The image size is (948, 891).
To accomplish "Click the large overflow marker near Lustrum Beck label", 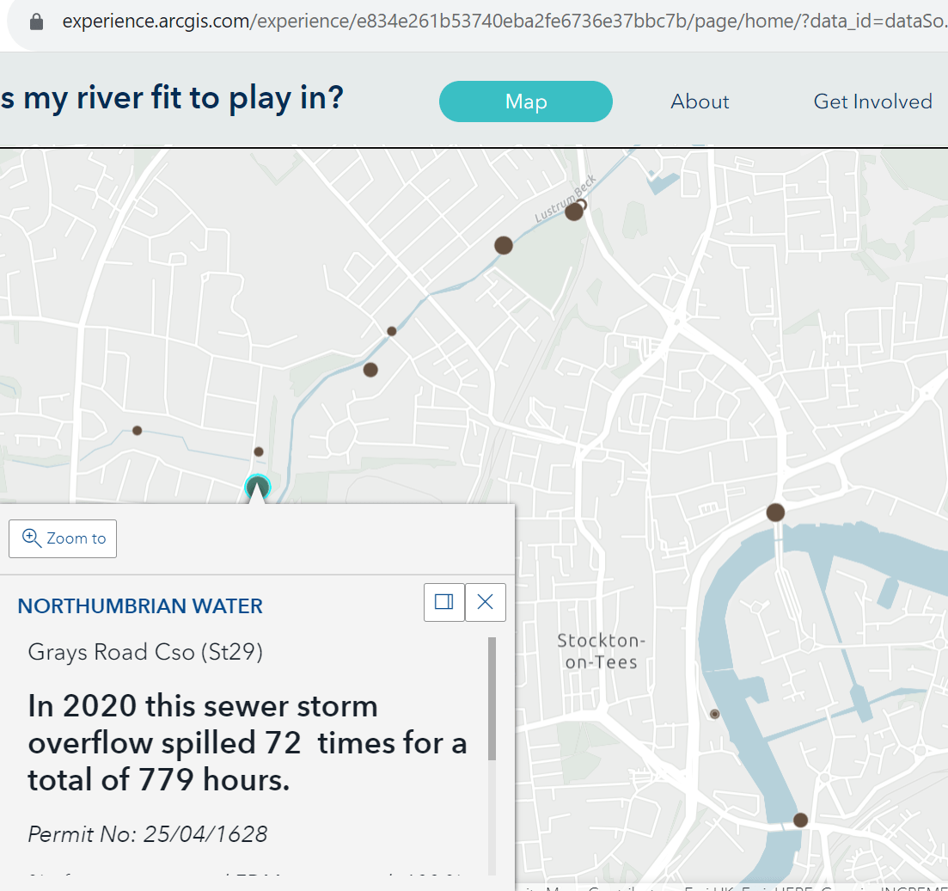I will point(574,211).
